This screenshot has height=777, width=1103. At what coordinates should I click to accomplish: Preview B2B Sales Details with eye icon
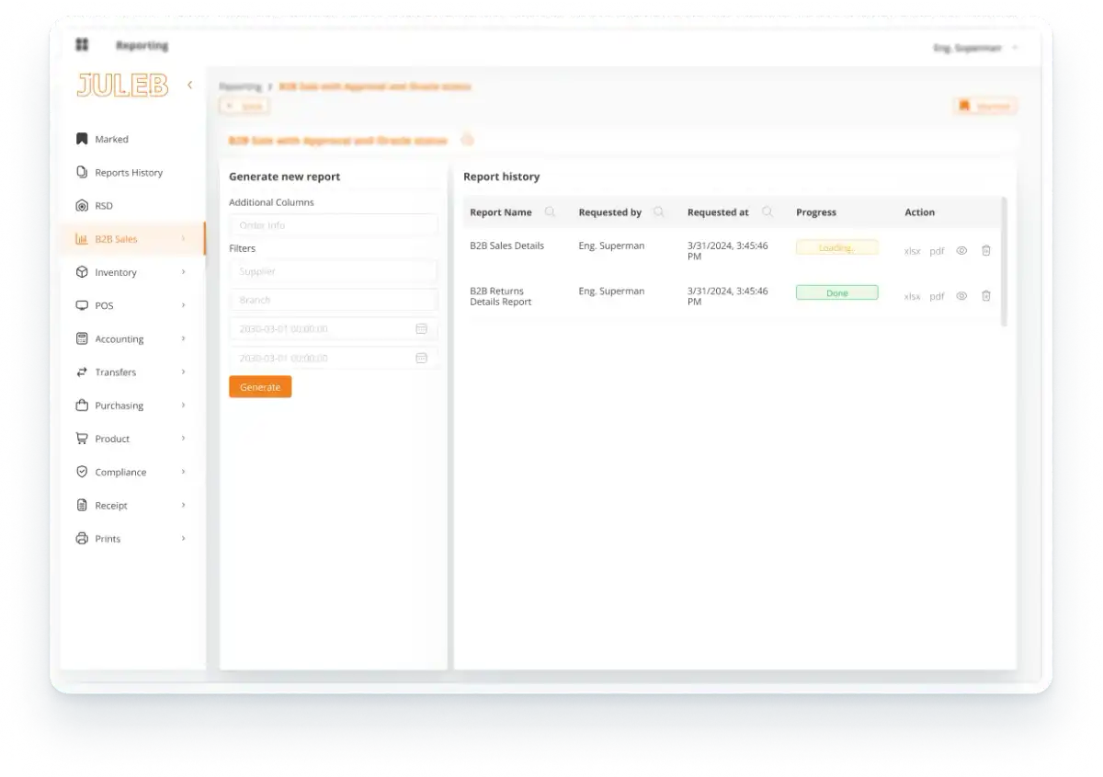point(961,250)
